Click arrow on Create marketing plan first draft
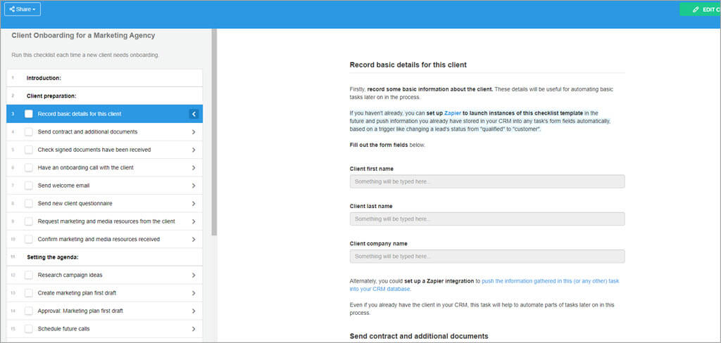 [194, 293]
